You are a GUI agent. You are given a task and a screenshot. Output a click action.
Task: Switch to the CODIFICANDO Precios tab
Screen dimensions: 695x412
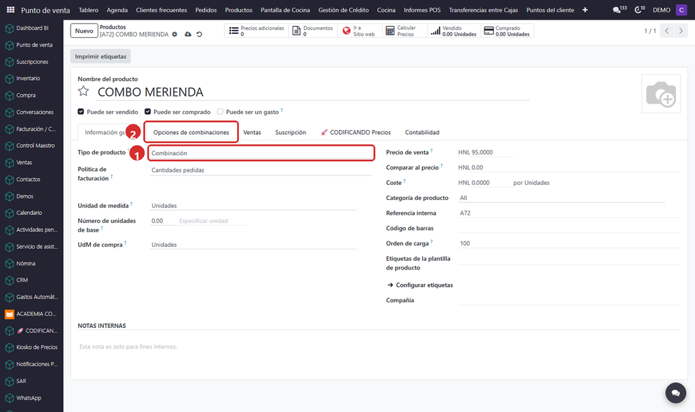point(356,132)
